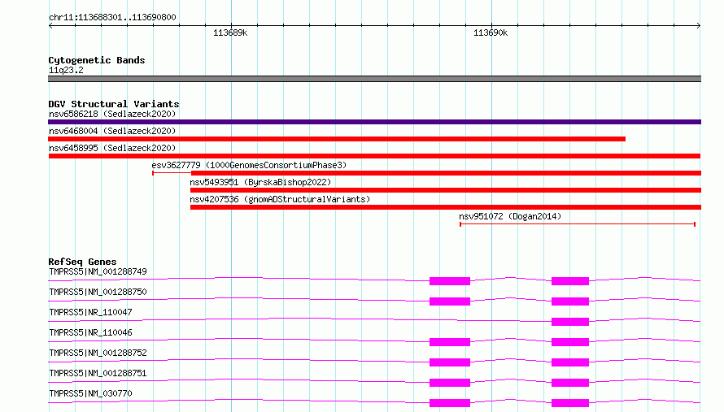Open the TMPRSS5|NR_110047 transcript label

pyautogui.click(x=90, y=312)
